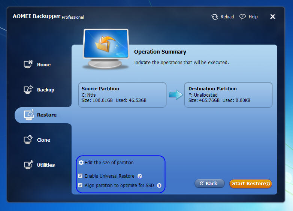
Task: Click the Clone sidebar icon
Action: 28,140
